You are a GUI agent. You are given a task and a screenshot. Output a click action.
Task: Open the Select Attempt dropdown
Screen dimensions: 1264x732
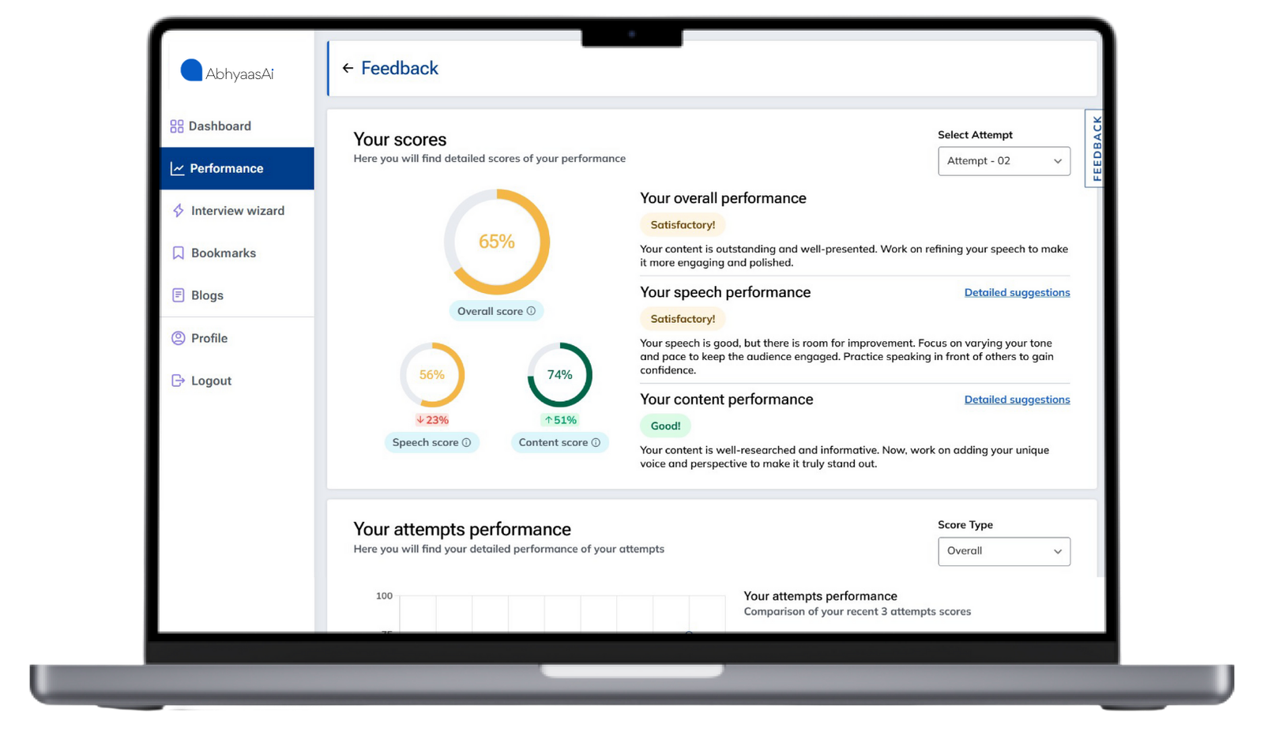coord(1003,161)
